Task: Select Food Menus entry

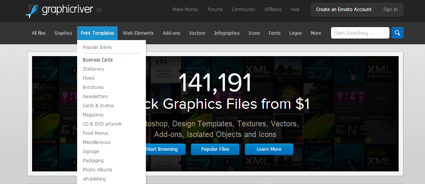Action: 95,133
